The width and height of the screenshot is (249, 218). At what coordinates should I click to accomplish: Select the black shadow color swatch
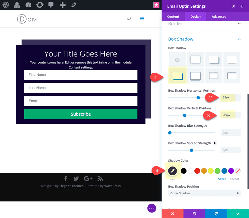(x=183, y=171)
